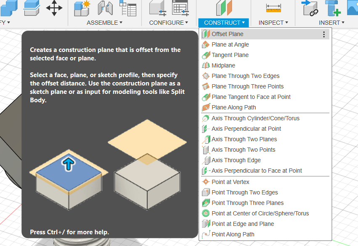Select Axis Through Two Planes
Viewport: 358px width, 246px height.
coord(265,139)
